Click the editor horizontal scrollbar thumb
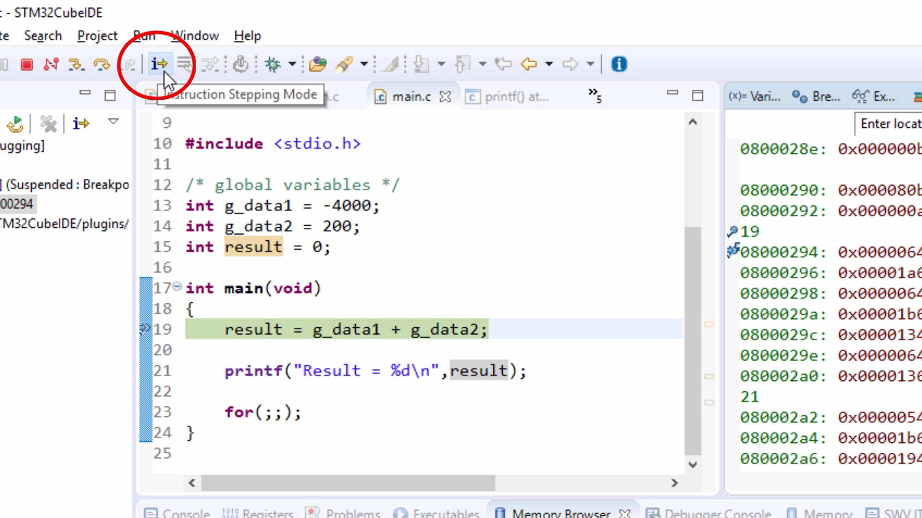Screen dimensions: 922x518 click(x=348, y=483)
